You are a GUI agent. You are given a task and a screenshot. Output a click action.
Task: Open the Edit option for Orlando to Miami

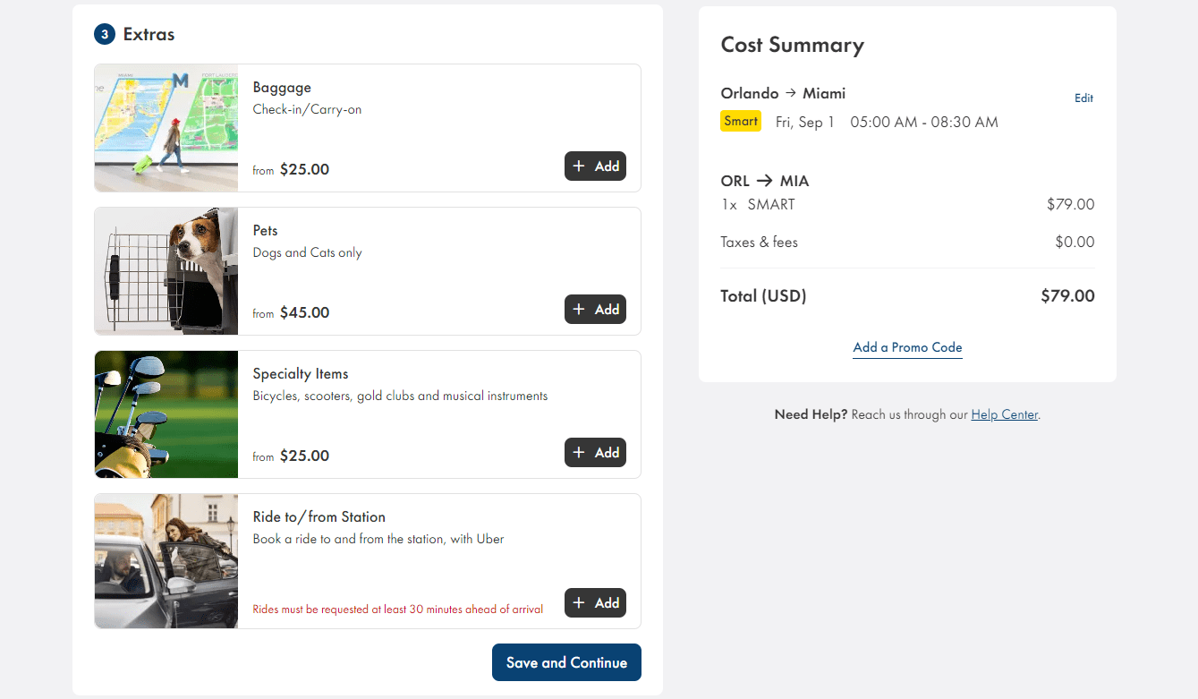pos(1083,98)
